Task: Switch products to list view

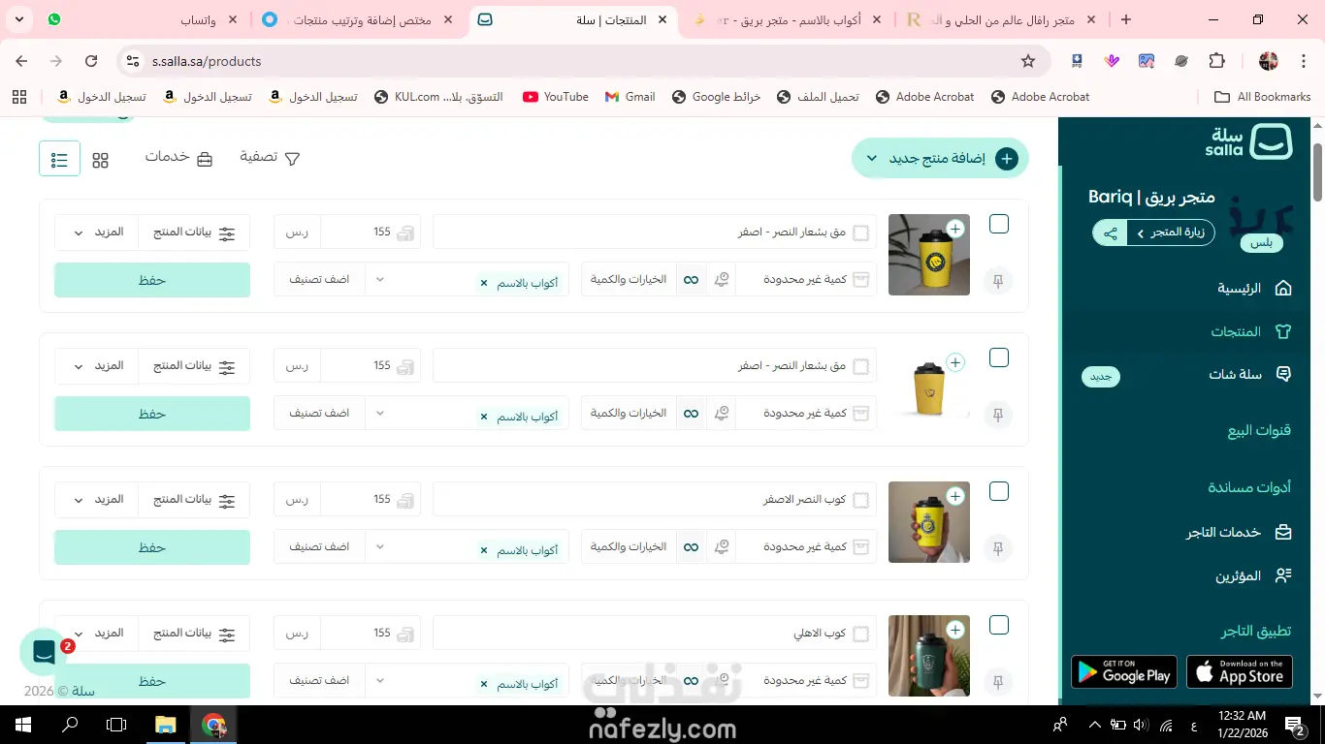Action: click(59, 159)
